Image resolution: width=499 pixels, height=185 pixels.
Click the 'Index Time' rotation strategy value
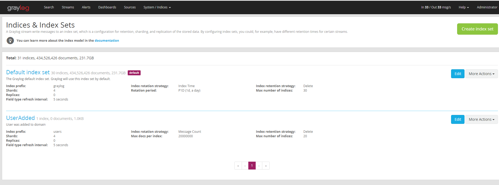(x=186, y=86)
